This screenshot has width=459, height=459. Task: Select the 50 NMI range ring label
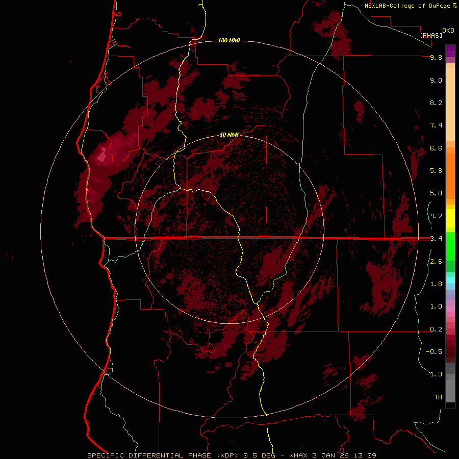point(229,135)
